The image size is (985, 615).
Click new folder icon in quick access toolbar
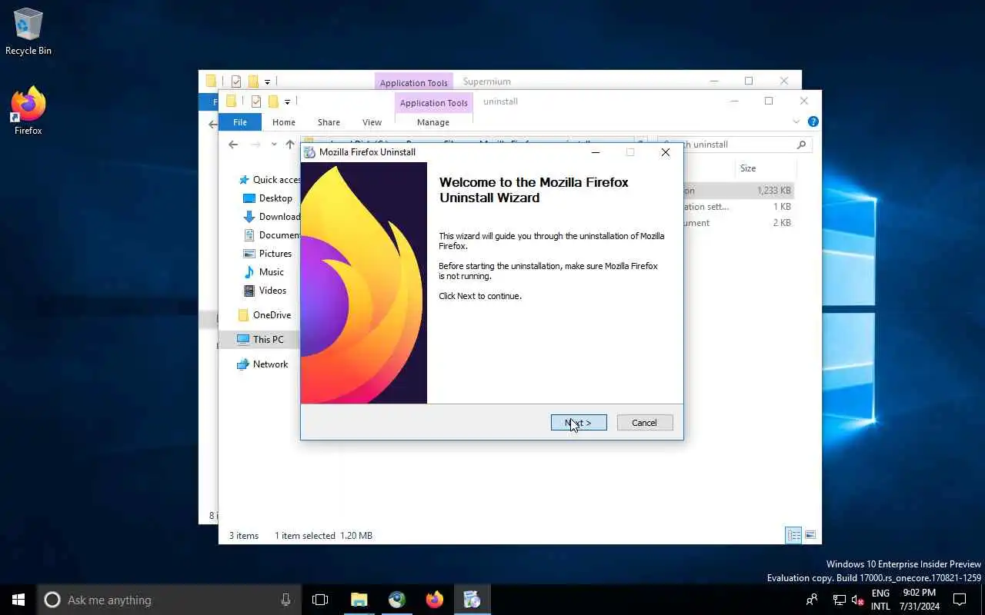(272, 101)
